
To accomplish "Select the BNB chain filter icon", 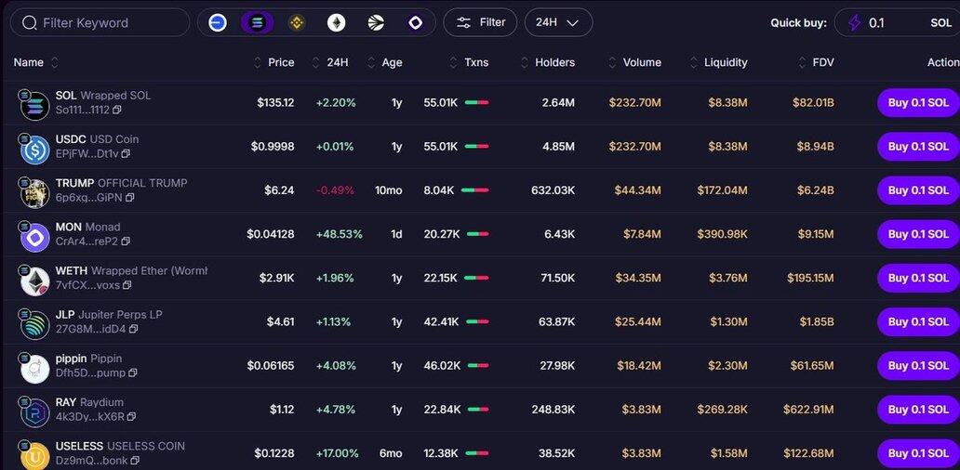I will click(297, 22).
